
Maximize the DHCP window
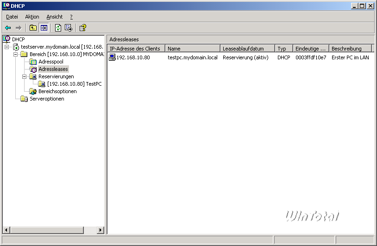click(x=362, y=6)
